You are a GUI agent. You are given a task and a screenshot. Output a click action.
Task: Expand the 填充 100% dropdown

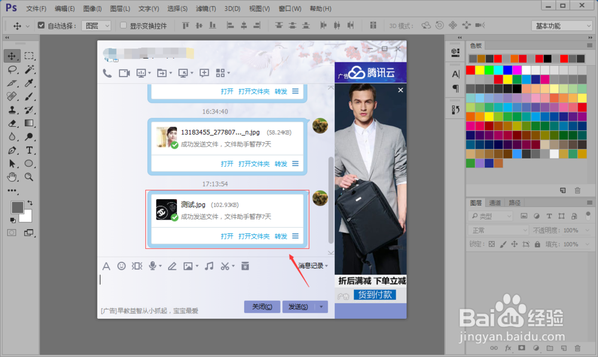[x=587, y=245]
